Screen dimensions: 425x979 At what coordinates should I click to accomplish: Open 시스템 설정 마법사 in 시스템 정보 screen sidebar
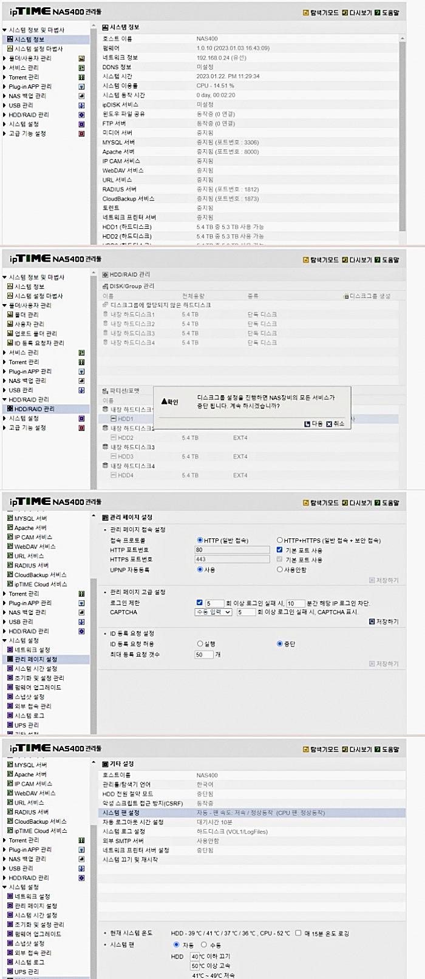(x=39, y=49)
